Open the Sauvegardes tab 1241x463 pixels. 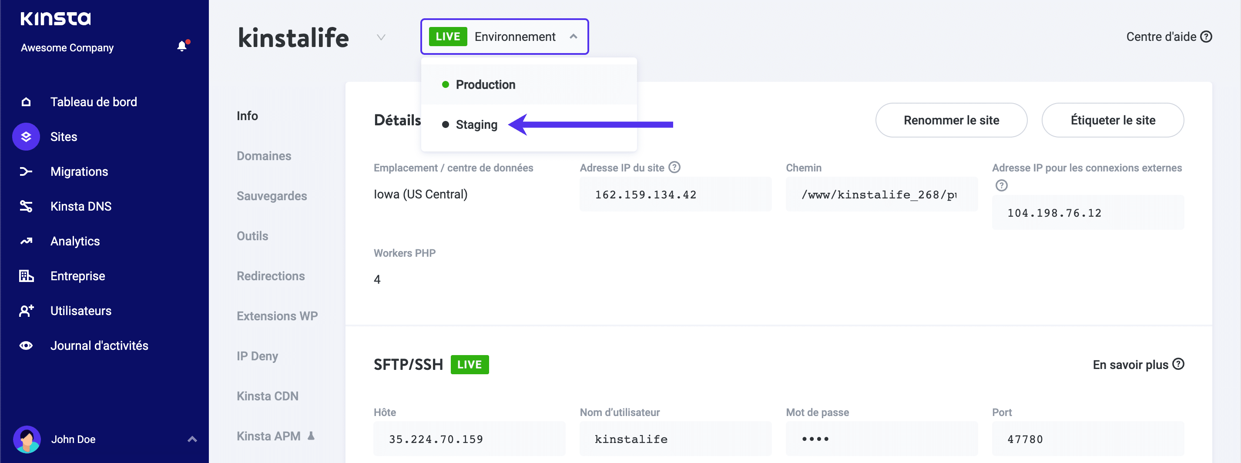click(x=272, y=196)
